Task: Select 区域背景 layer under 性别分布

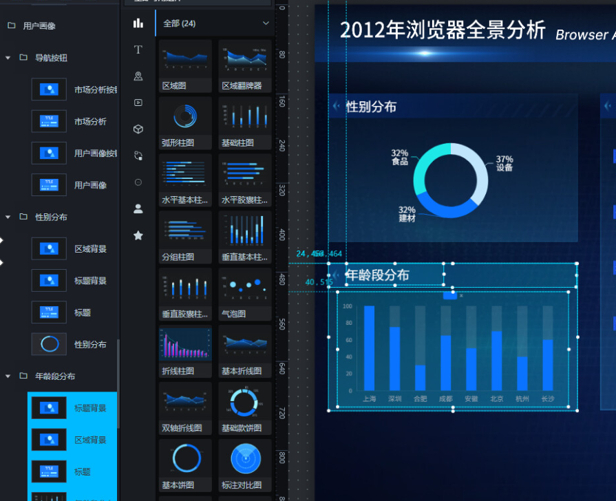Action: pyautogui.click(x=73, y=248)
